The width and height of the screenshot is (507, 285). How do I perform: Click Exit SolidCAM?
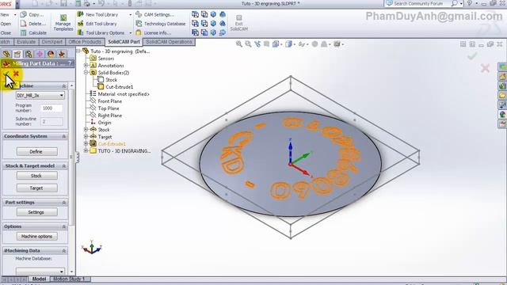tap(239, 23)
